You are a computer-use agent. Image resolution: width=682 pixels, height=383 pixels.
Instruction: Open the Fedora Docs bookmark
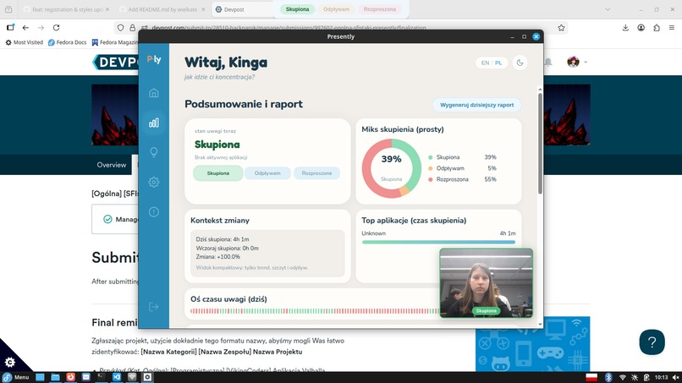pos(67,42)
